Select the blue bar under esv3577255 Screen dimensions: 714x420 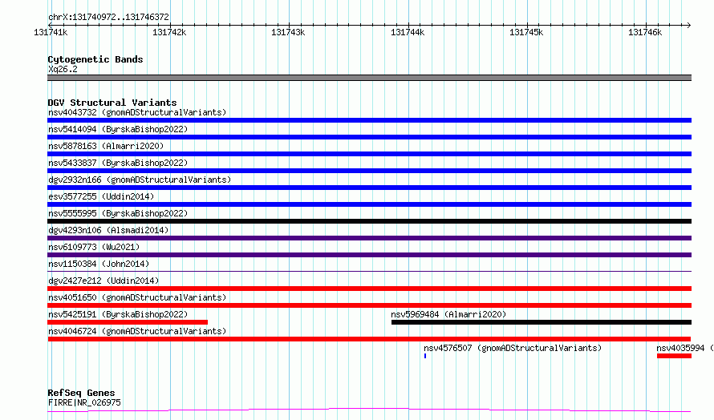369,204
